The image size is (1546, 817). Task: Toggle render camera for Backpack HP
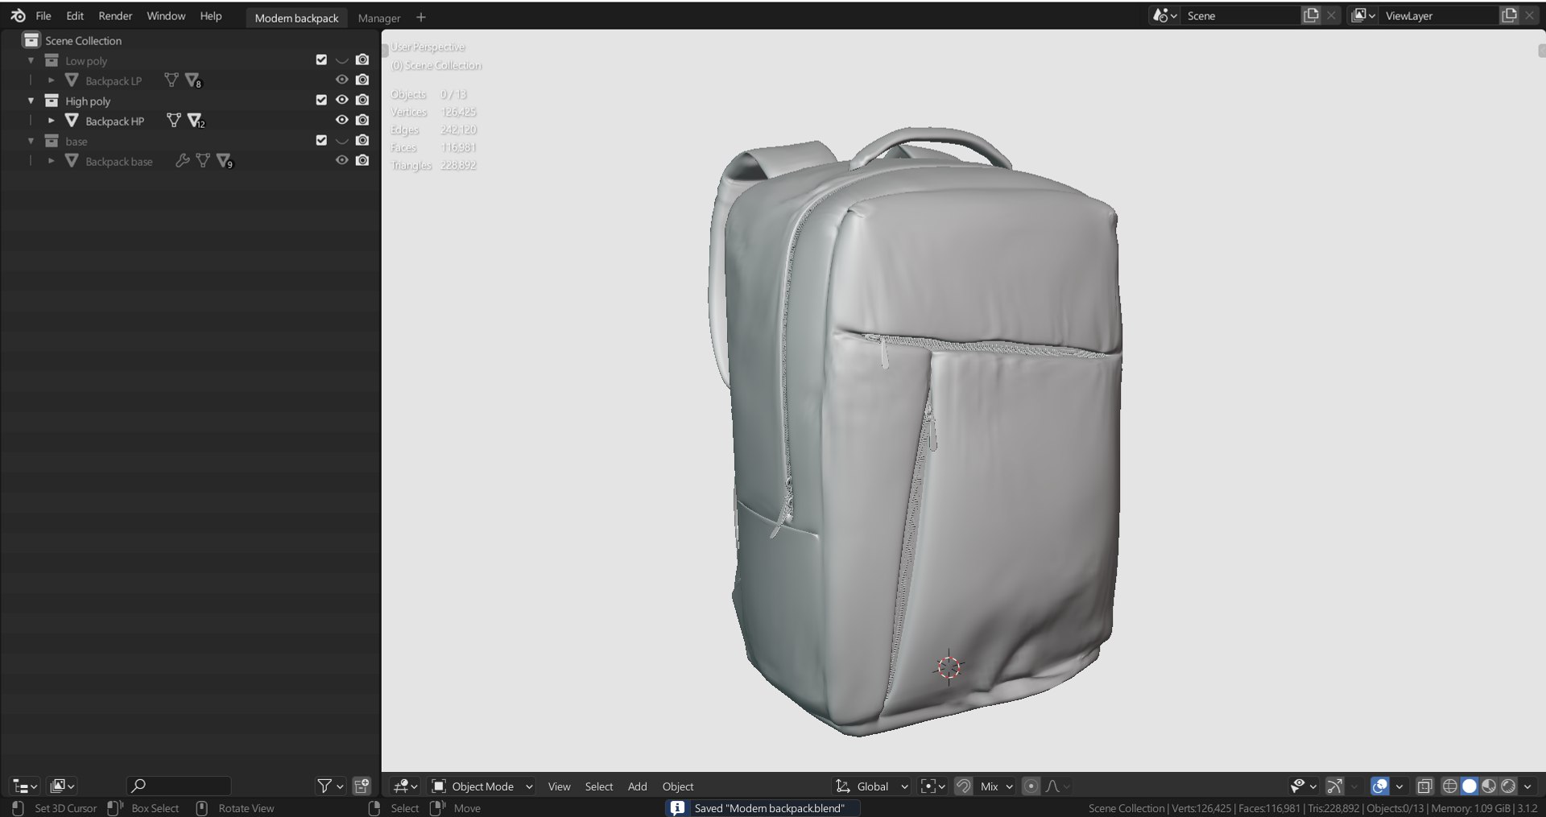(x=362, y=120)
